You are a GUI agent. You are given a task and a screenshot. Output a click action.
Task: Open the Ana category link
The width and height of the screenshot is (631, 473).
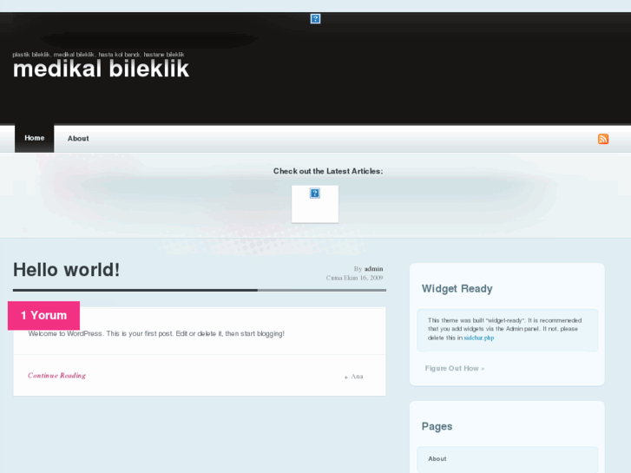coord(357,377)
